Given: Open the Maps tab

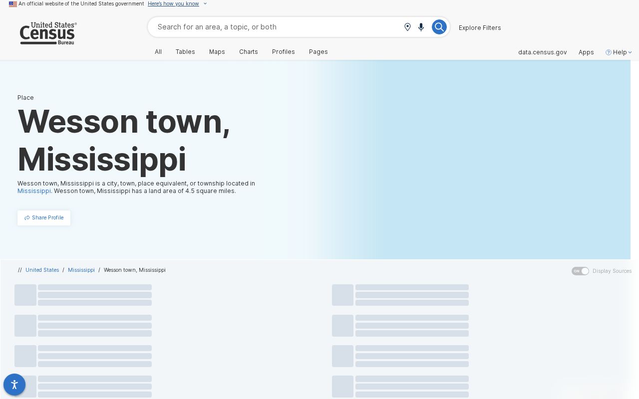Looking at the screenshot, I should 217,52.
